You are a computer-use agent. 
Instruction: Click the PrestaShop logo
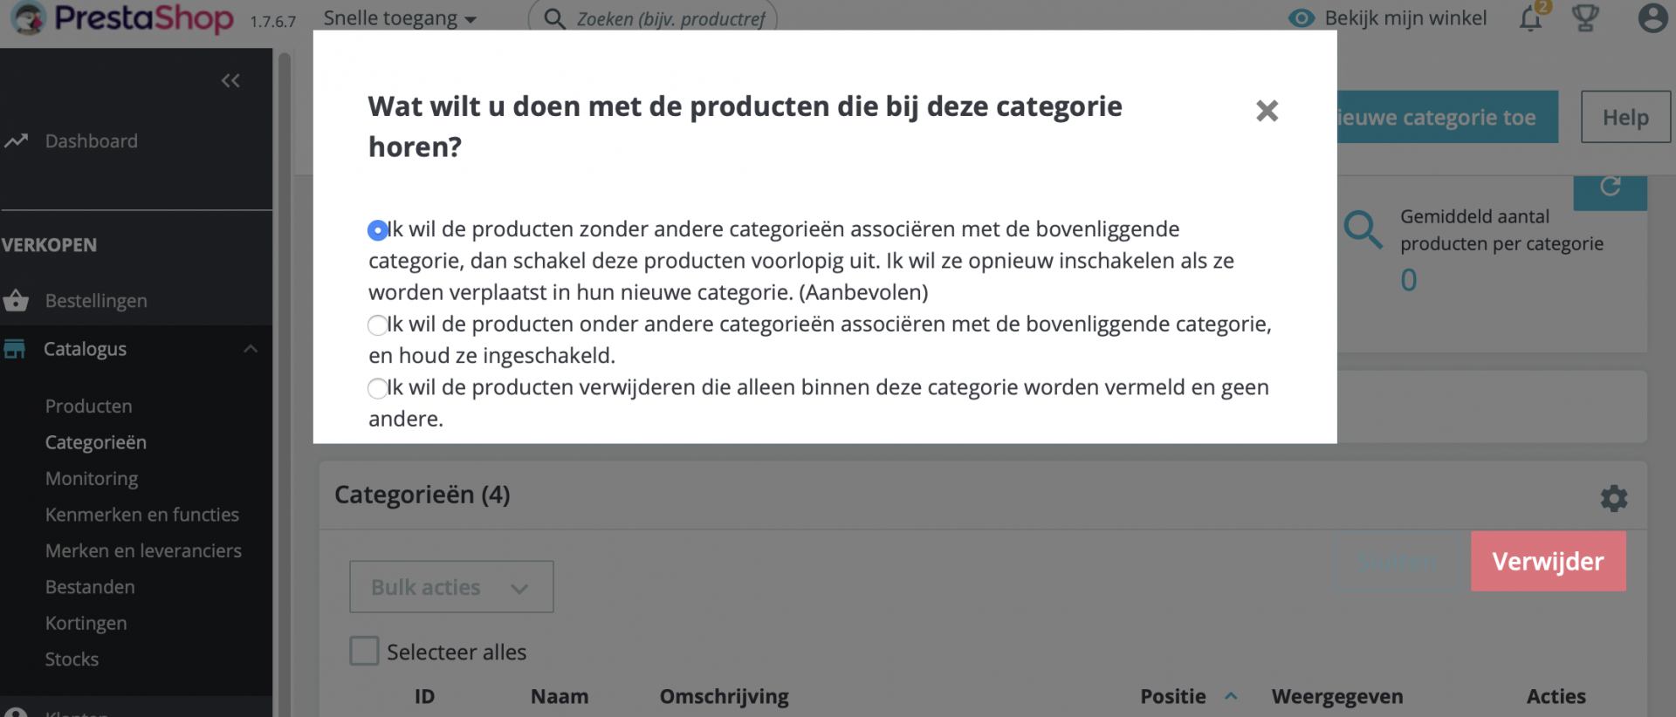[122, 18]
